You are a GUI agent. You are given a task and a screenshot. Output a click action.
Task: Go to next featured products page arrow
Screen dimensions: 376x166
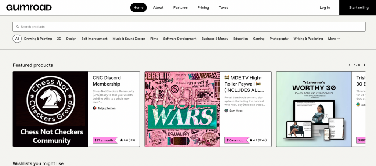pos(364,65)
